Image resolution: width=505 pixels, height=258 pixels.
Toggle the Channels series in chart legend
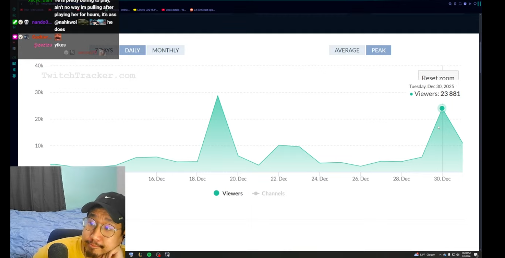[268, 193]
